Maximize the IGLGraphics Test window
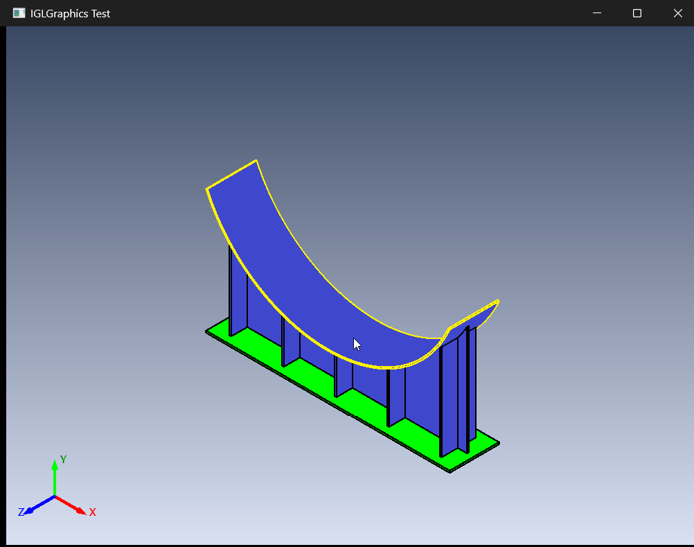The image size is (694, 547). [x=637, y=13]
